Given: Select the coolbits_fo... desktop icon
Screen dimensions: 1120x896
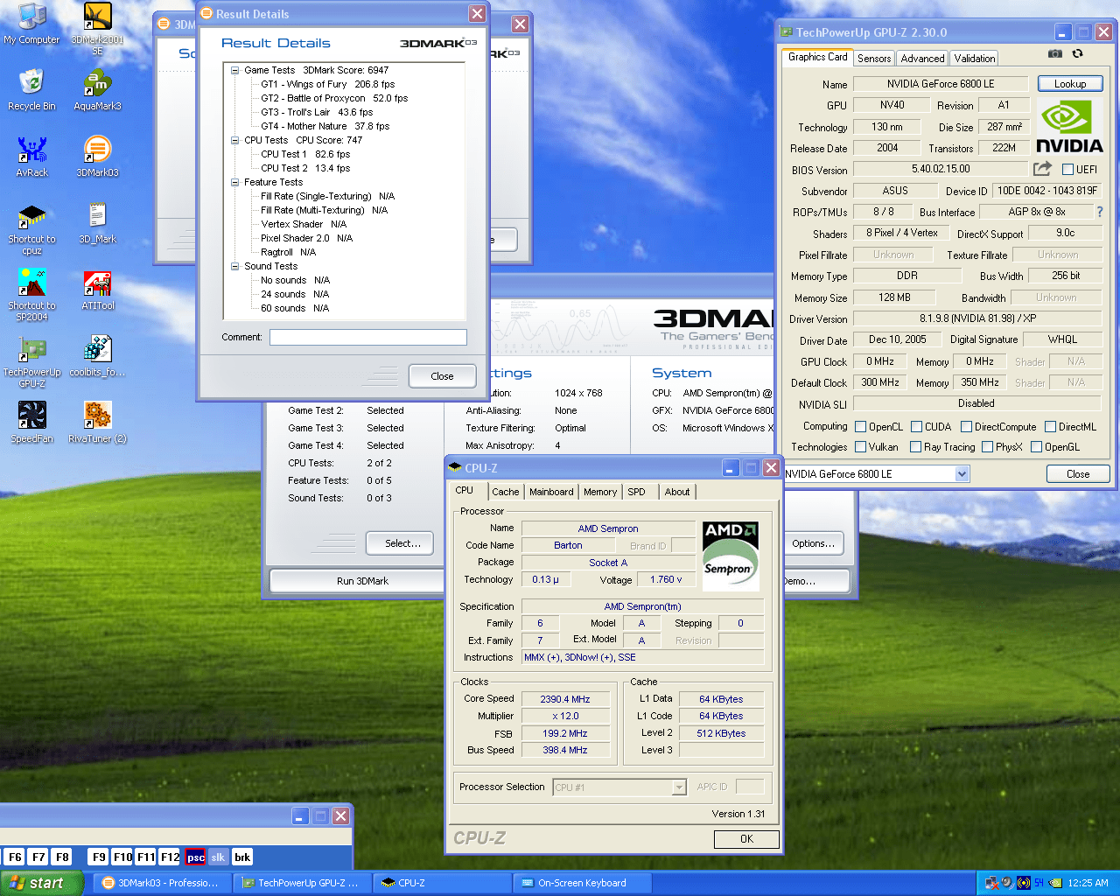Looking at the screenshot, I should 97,356.
